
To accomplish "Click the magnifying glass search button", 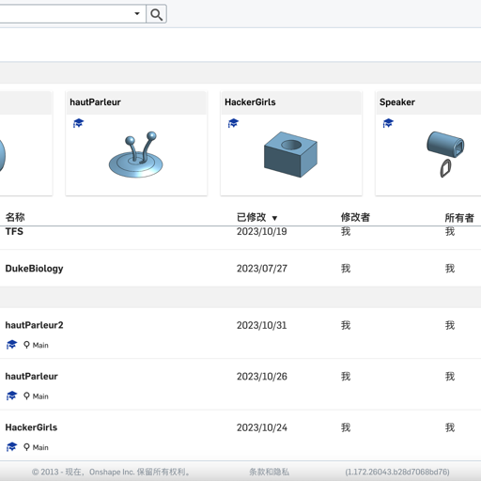I will [x=156, y=14].
